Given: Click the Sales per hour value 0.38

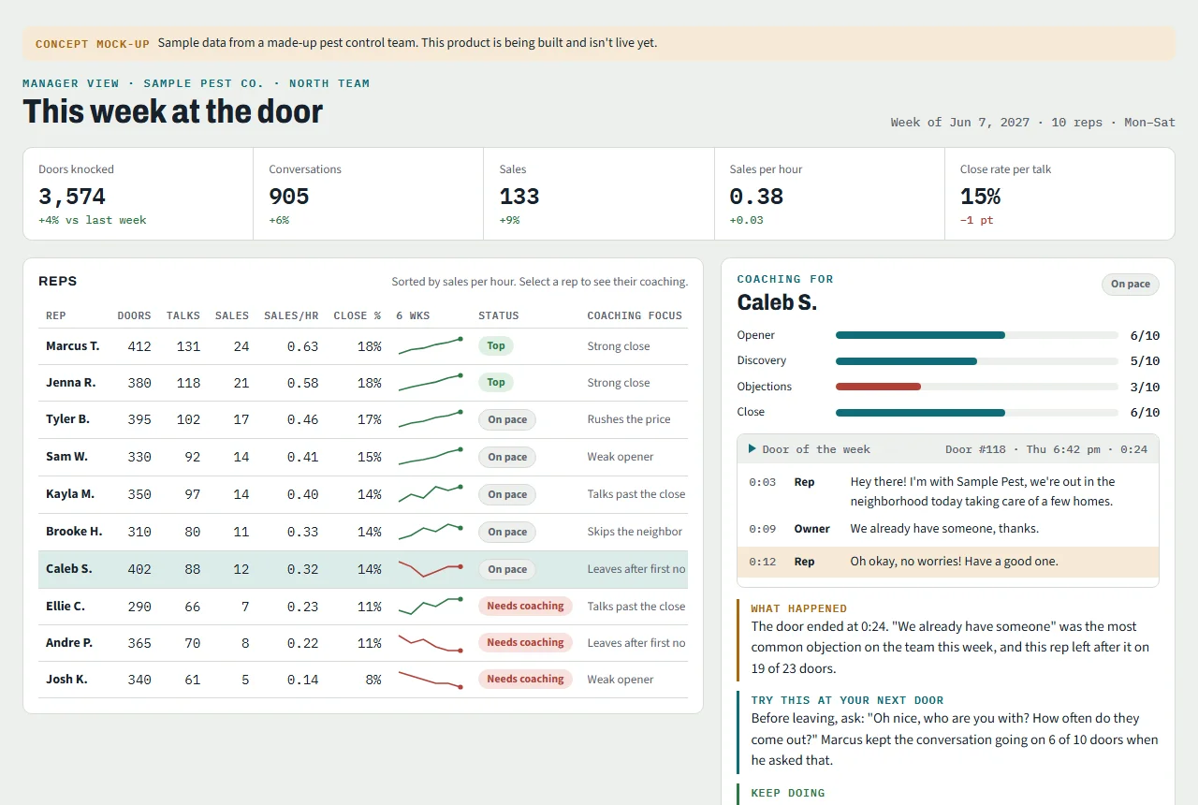Looking at the screenshot, I should (x=756, y=197).
